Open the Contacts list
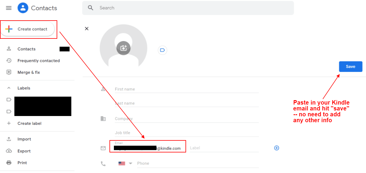366x173 pixels. coord(26,49)
